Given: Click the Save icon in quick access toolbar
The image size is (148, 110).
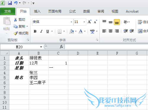Looking at the screenshot, I should click(x=10, y=3).
